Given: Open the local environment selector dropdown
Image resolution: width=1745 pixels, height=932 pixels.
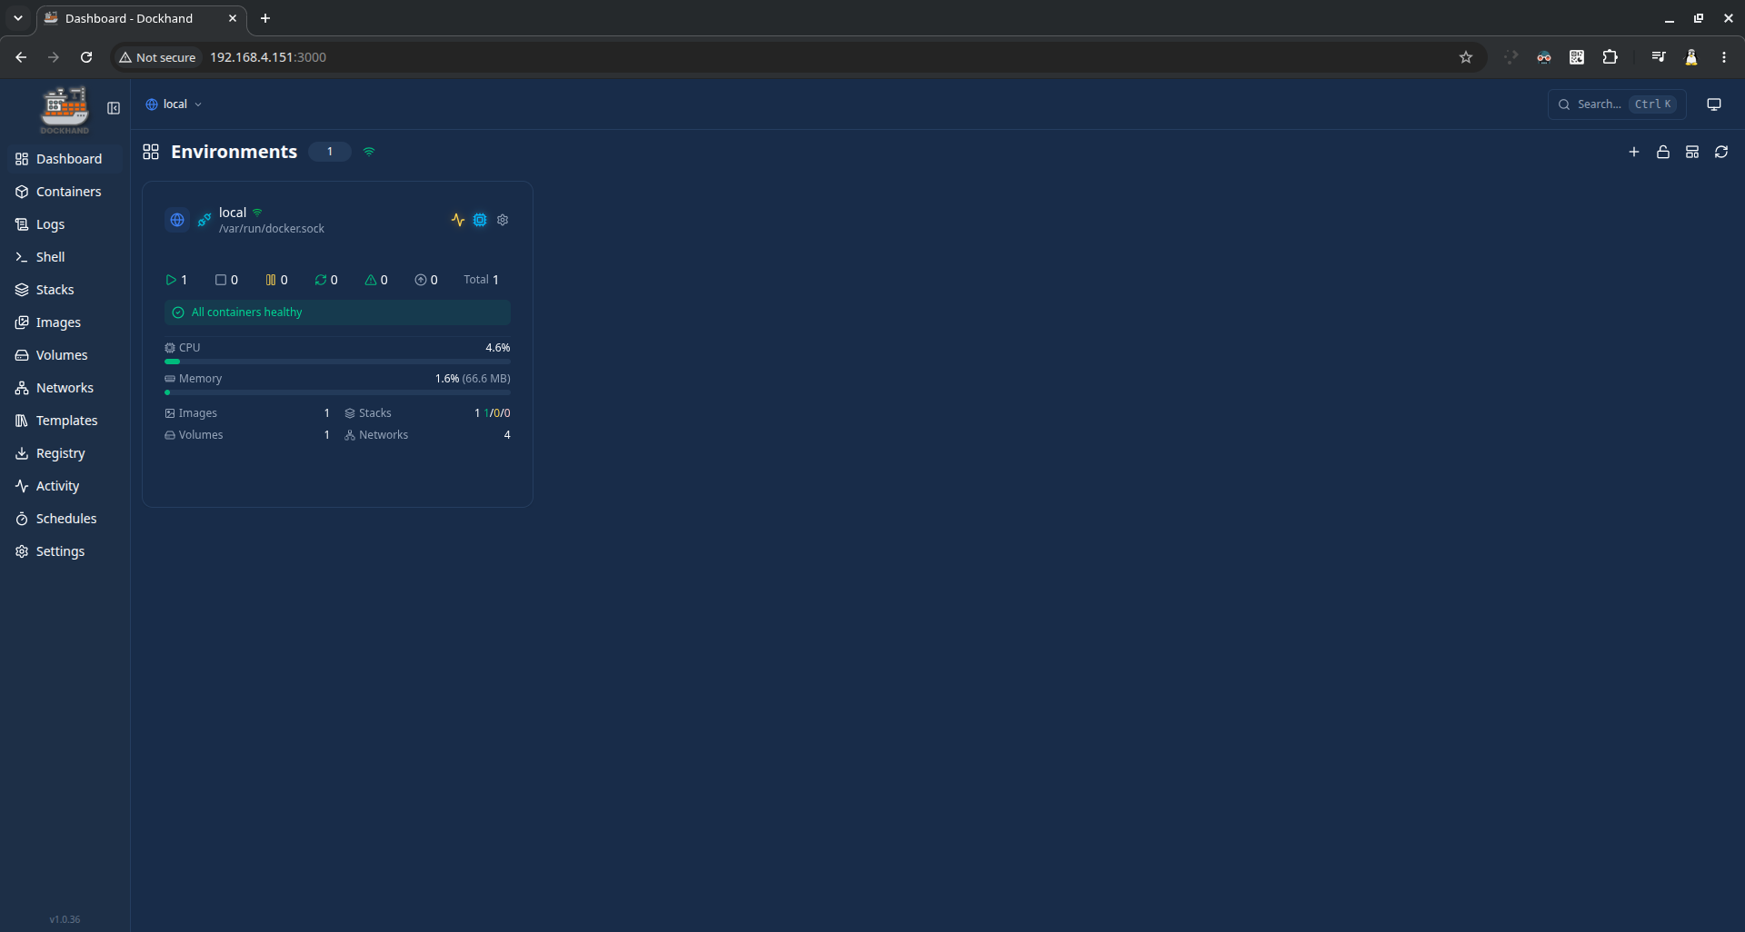Looking at the screenshot, I should (x=174, y=104).
